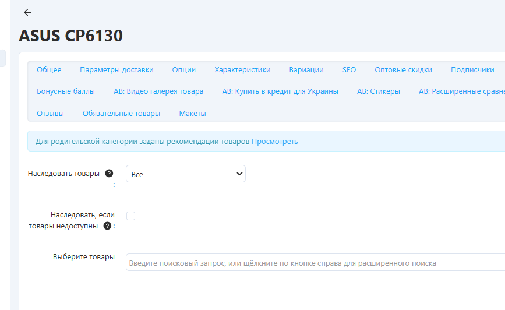Screen dimensions: 505x310
Task: Select the Опции tab
Action: pyautogui.click(x=184, y=70)
